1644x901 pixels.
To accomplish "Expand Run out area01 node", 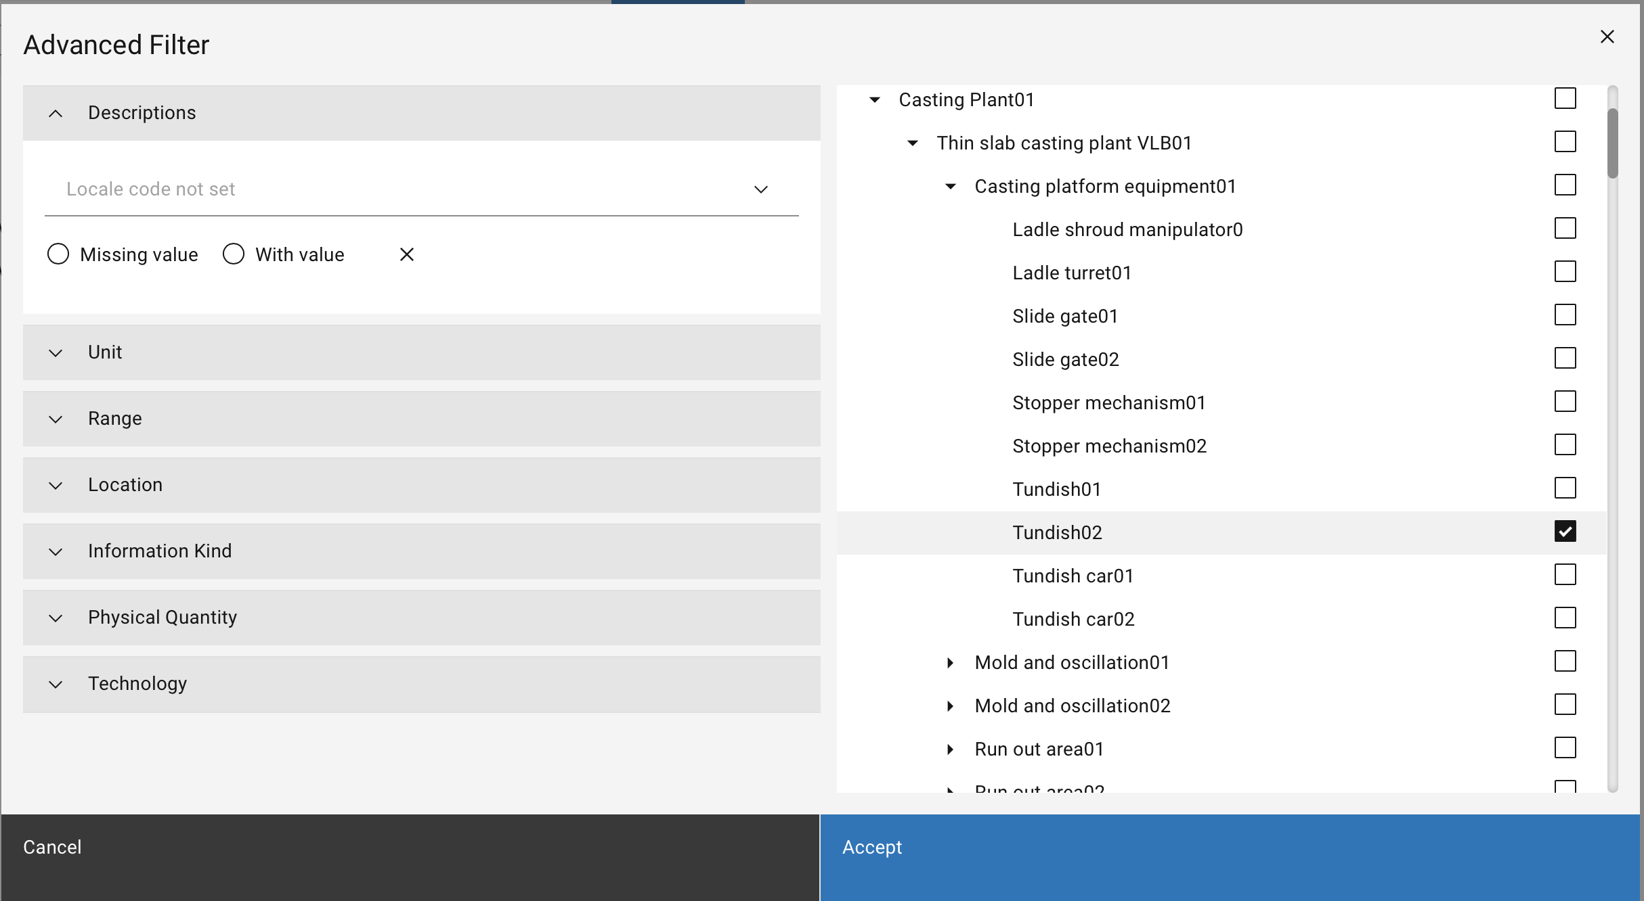I will pyautogui.click(x=951, y=749).
